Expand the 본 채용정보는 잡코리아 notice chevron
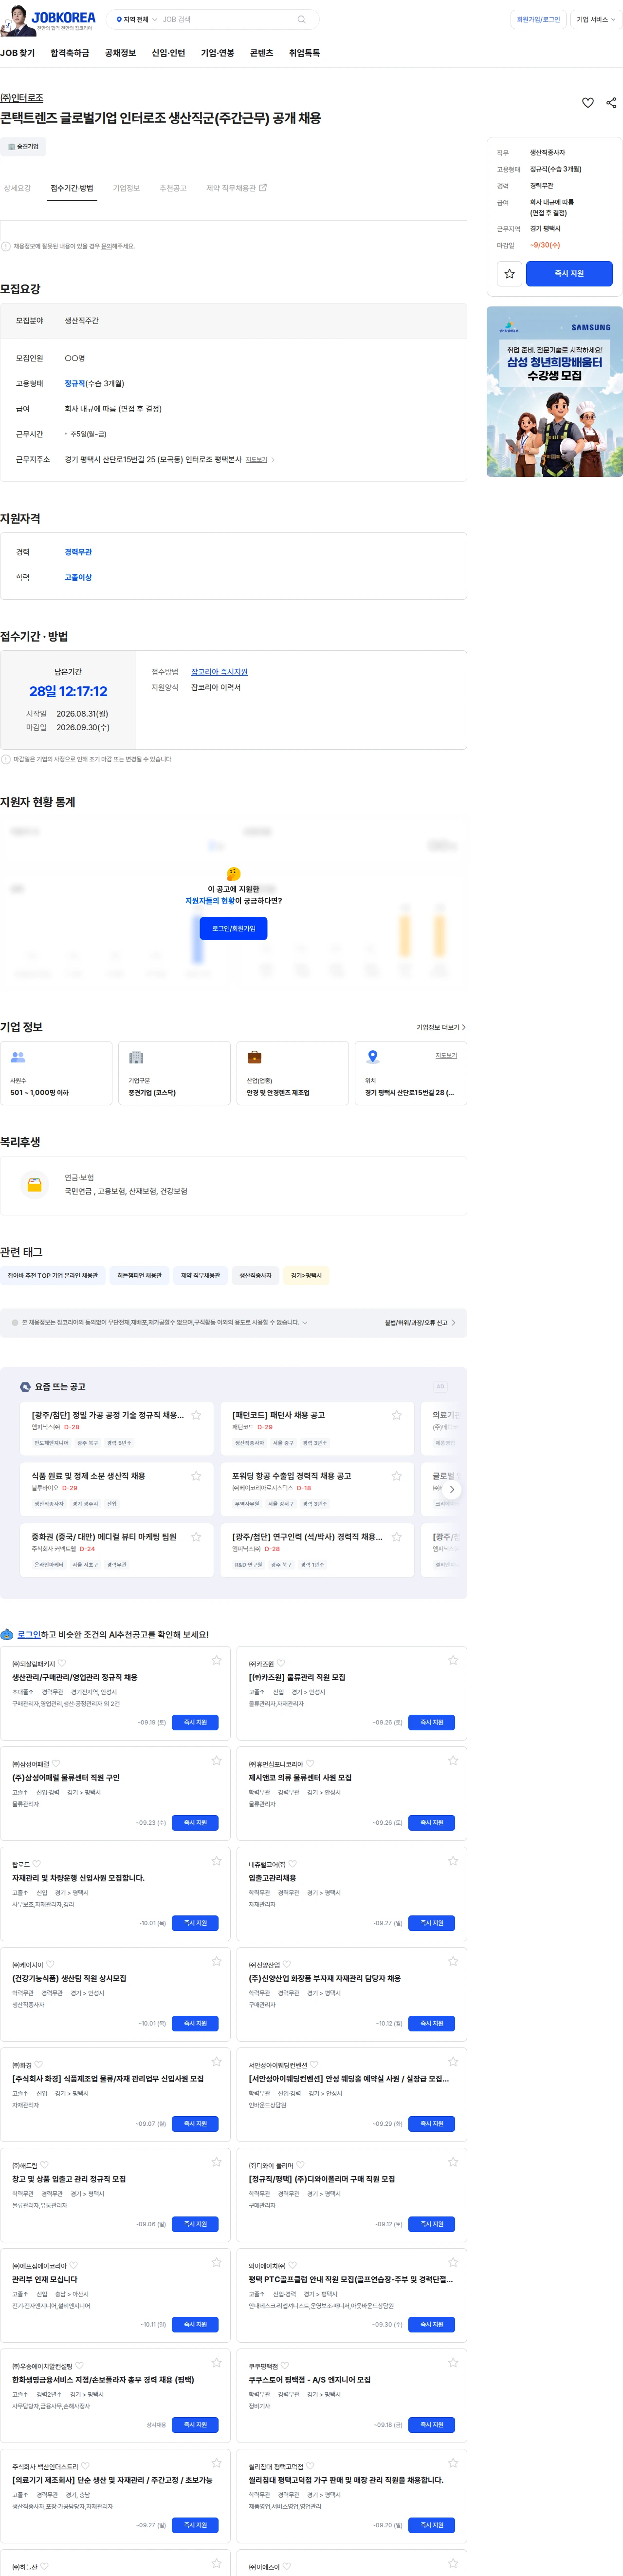 [305, 1322]
